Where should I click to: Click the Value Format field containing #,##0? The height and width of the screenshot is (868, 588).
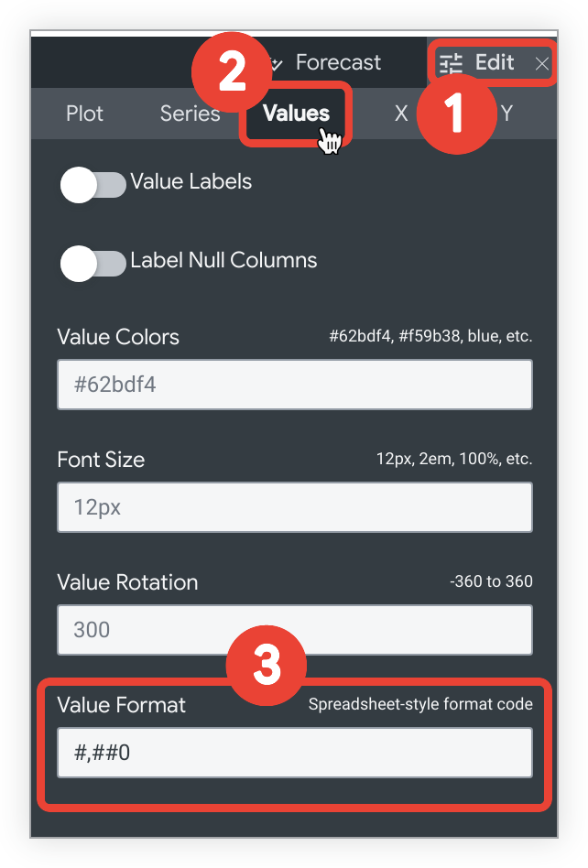[294, 753]
